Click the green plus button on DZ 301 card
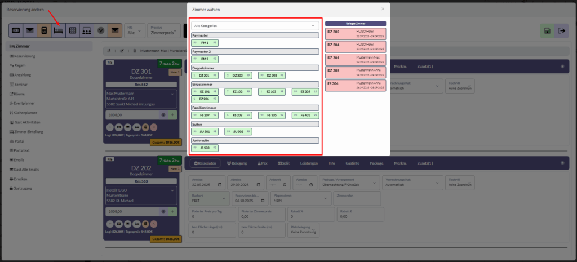This screenshot has height=262, width=577. pyautogui.click(x=172, y=115)
